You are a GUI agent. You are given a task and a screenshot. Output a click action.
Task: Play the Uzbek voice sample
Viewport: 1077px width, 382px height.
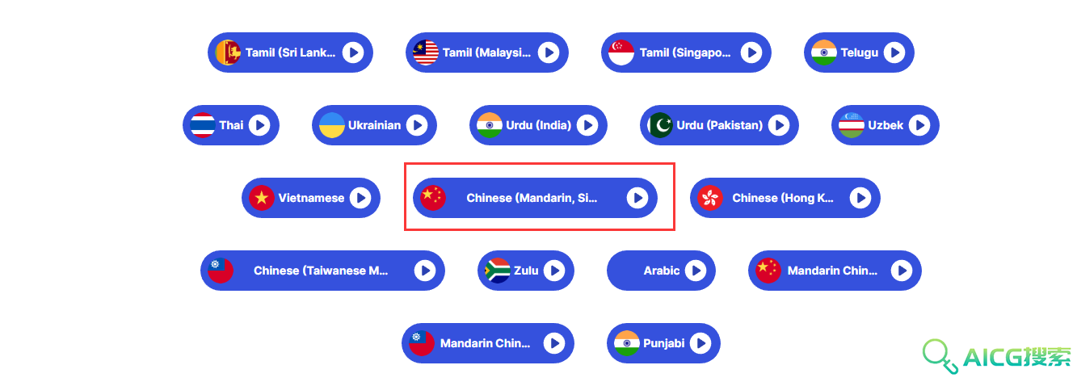(x=919, y=125)
